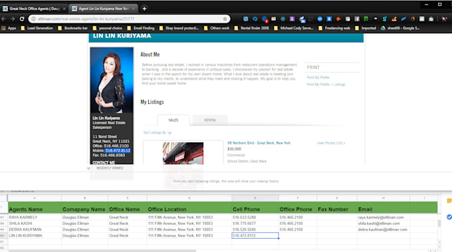Screen dimensions: 452x252
Task: Click the purple S extension icon
Action: pyautogui.click(x=292, y=19)
